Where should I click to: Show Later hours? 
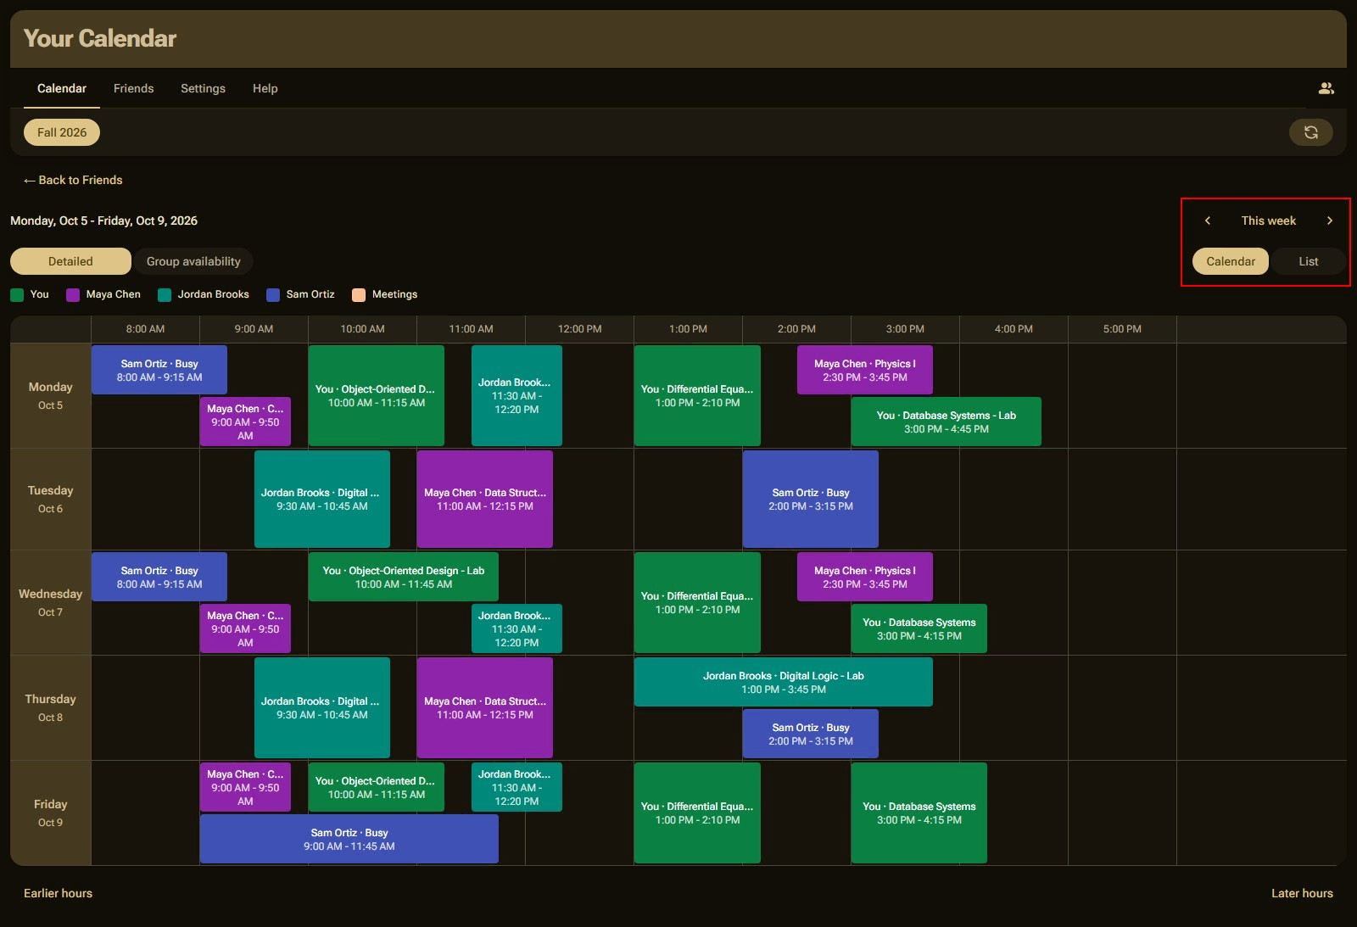[x=1302, y=893]
